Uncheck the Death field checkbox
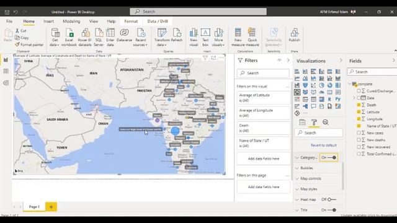This screenshot has height=223, width=397. pyautogui.click(x=359, y=105)
